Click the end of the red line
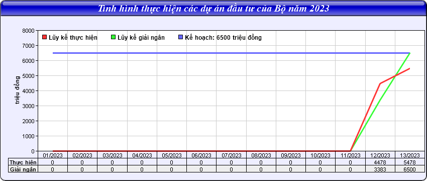Screen dimensions: 427x181 coord(409,68)
